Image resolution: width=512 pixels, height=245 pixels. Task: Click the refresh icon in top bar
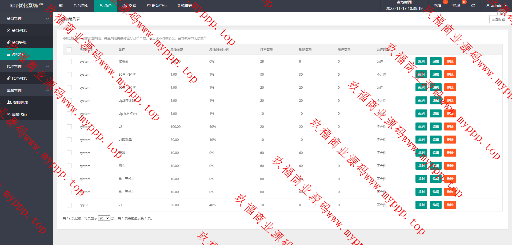[x=473, y=6]
